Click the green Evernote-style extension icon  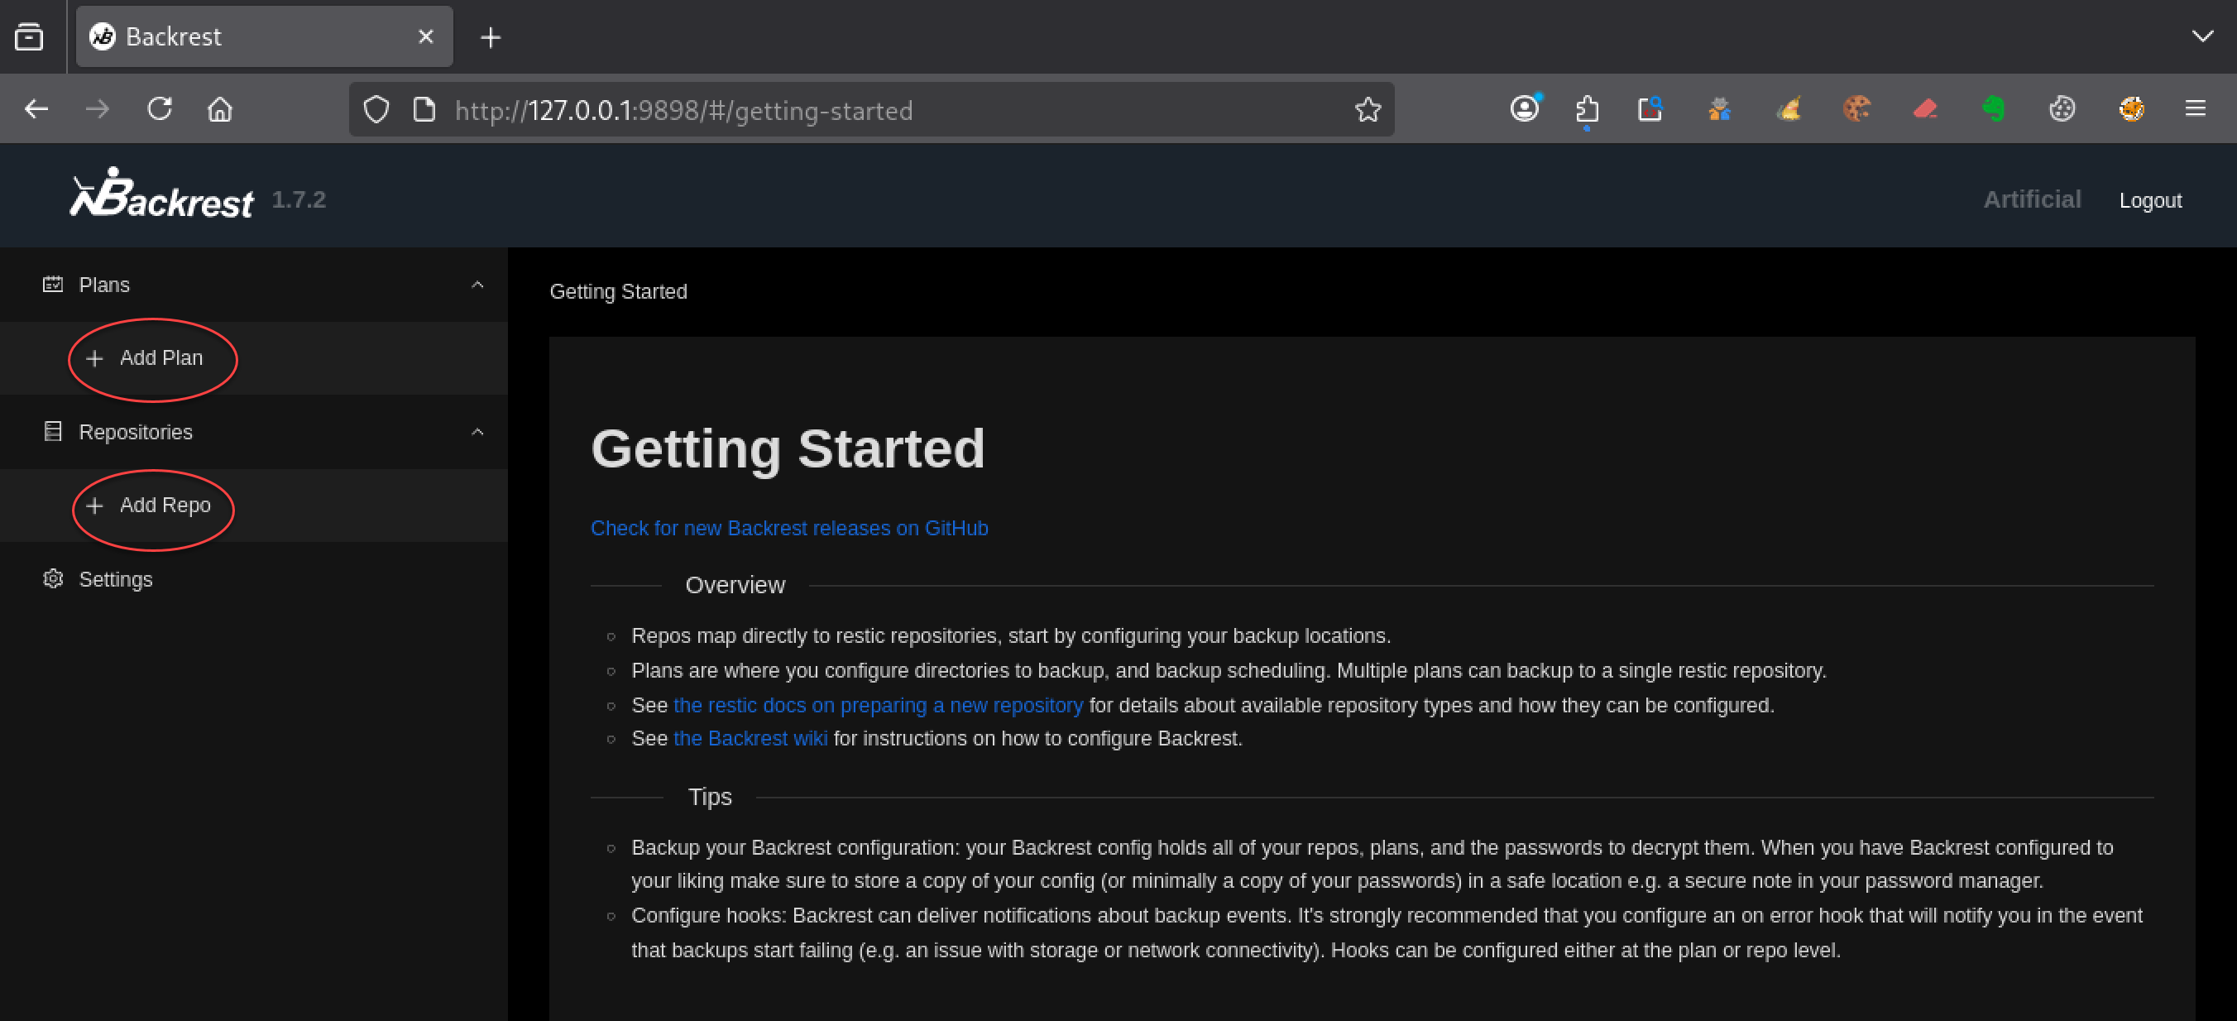tap(1993, 108)
